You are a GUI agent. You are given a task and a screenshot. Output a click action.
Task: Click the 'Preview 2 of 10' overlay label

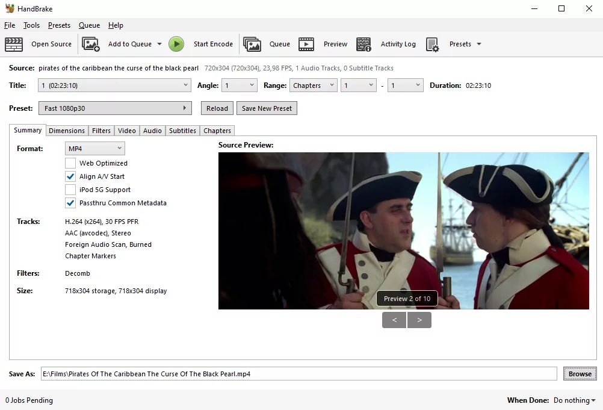407,299
